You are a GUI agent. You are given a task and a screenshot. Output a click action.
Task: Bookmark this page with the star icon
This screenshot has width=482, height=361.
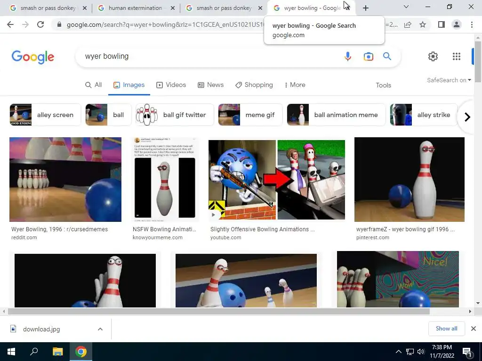[423, 24]
